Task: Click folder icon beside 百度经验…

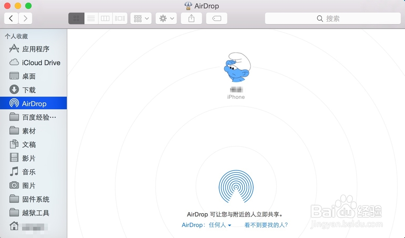Action: coord(14,117)
